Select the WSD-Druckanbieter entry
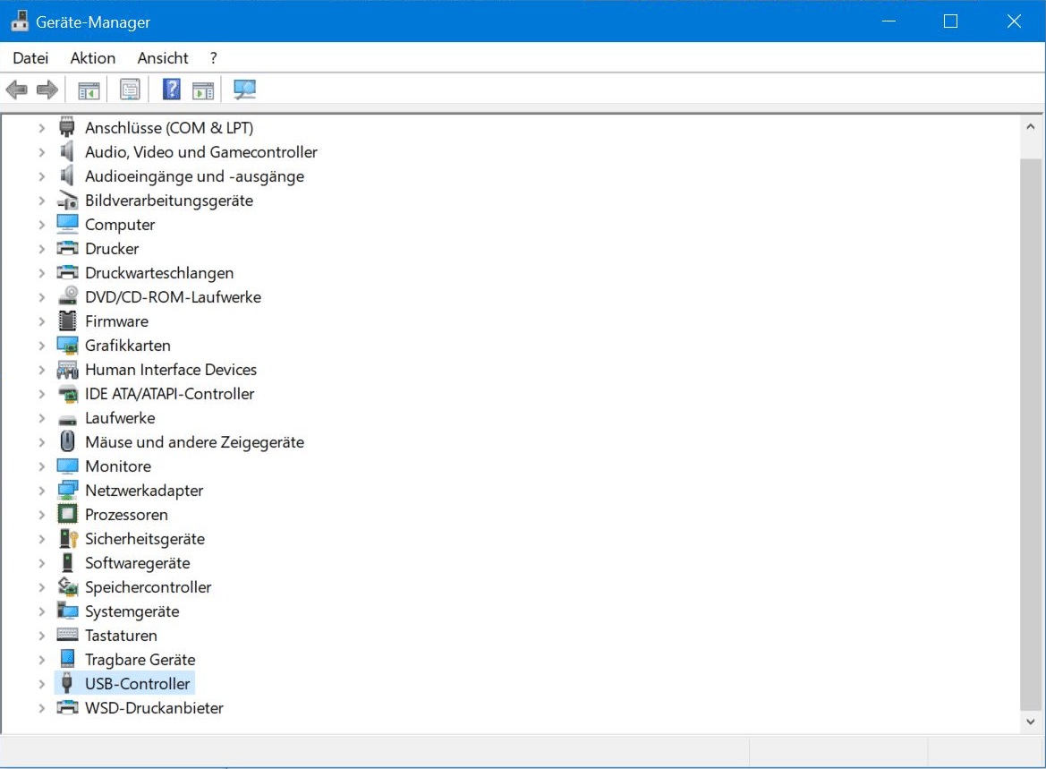 click(154, 707)
